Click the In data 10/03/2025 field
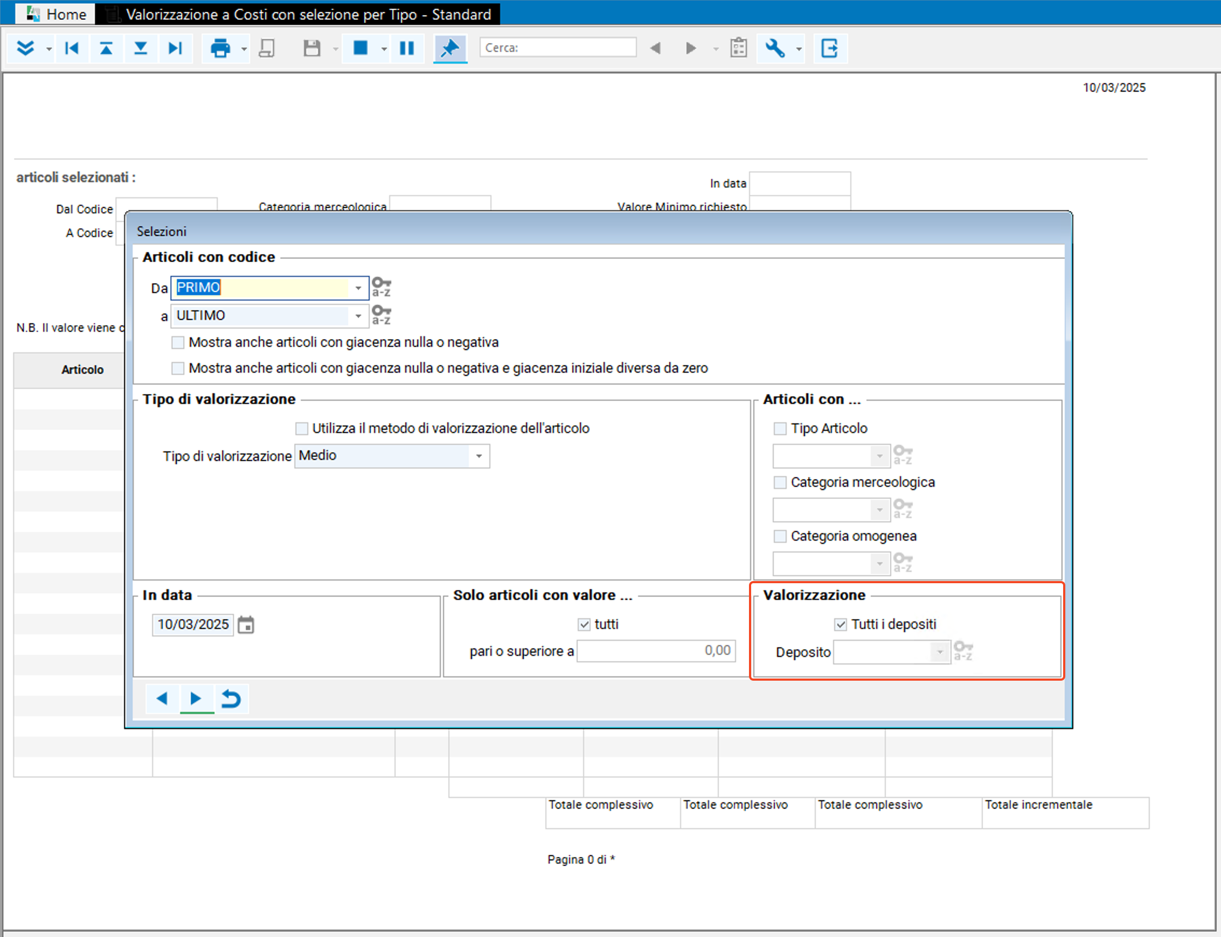Viewport: 1221px width, 937px height. pyautogui.click(x=193, y=625)
